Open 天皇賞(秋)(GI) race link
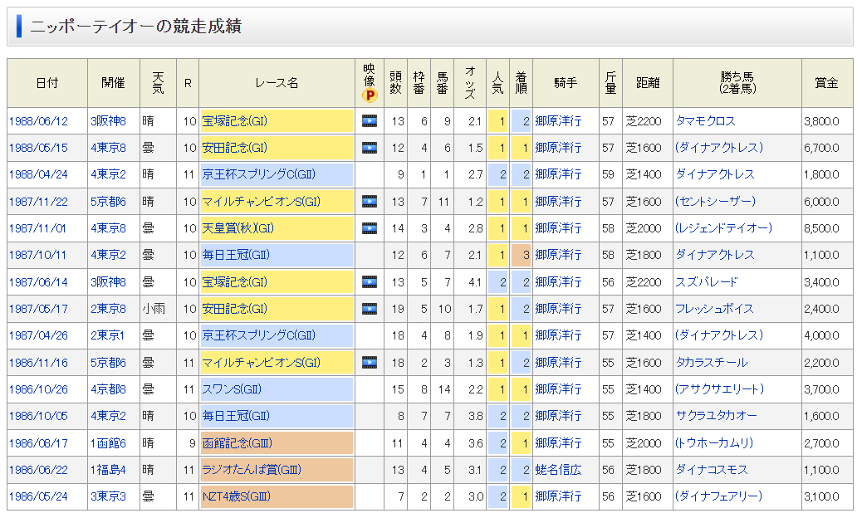 [x=238, y=228]
